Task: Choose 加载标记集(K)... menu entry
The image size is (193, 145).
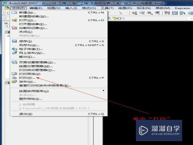Action: (59, 28)
